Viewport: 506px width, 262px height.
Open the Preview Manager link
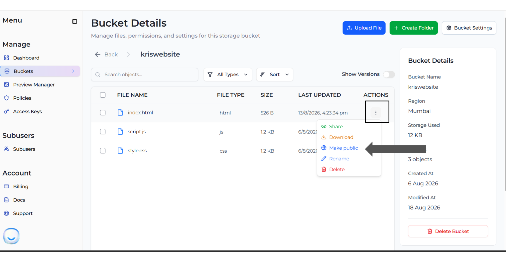pyautogui.click(x=40, y=85)
